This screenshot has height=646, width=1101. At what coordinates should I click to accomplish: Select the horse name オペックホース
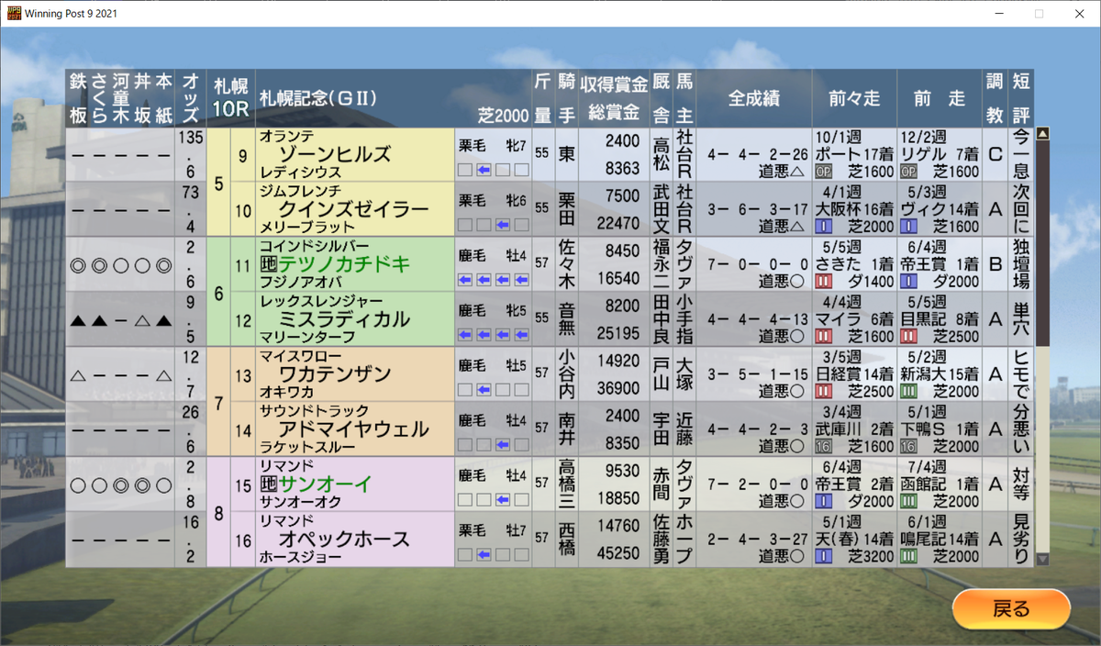coord(345,540)
